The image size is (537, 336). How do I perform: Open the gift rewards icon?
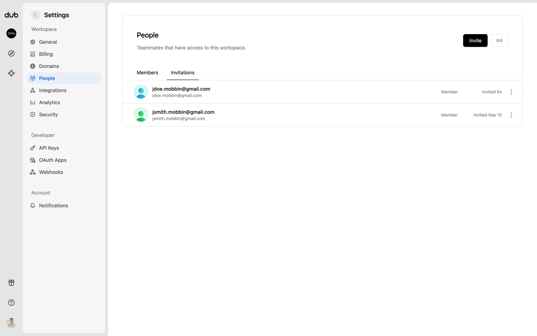pyautogui.click(x=11, y=283)
